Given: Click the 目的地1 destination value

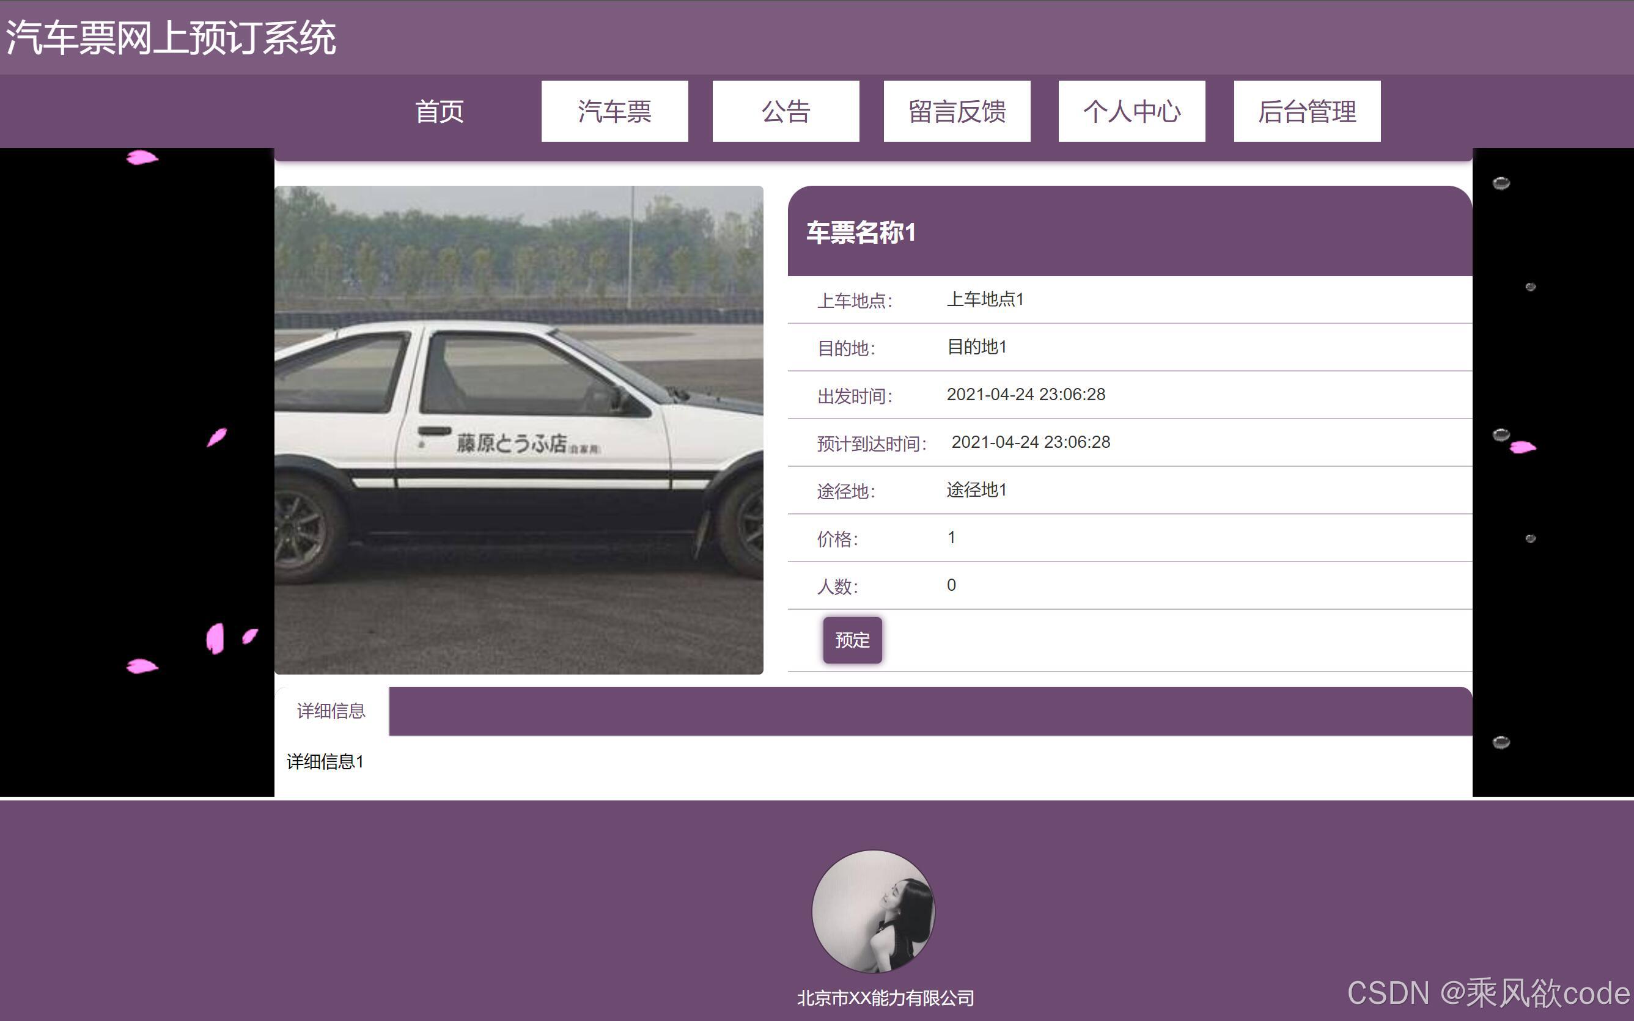Looking at the screenshot, I should pos(976,347).
